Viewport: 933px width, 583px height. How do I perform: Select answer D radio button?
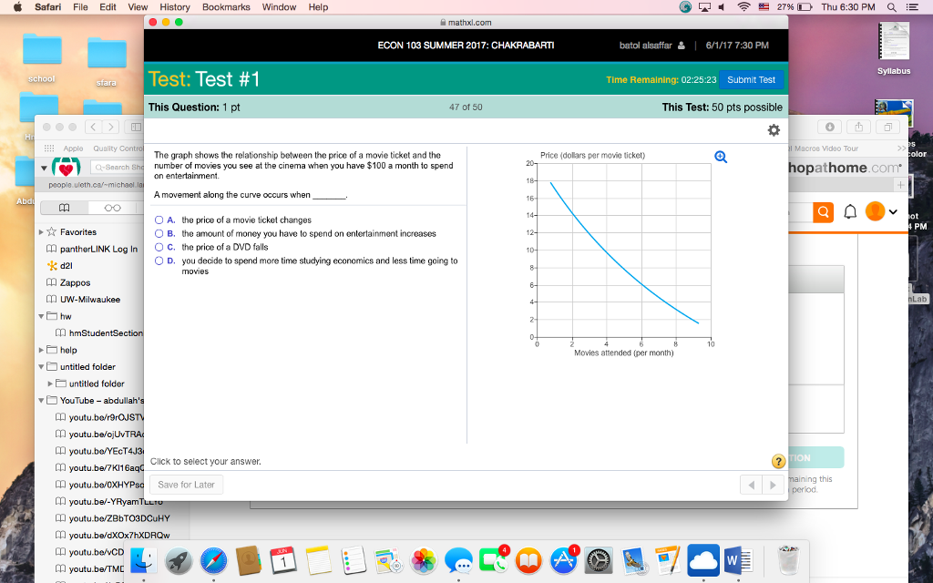pos(159,261)
